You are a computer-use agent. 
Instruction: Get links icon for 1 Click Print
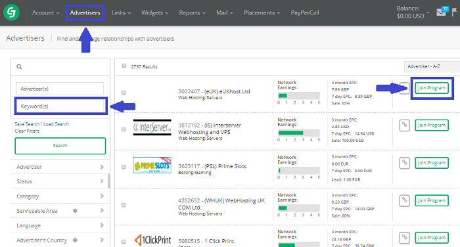[x=404, y=238]
